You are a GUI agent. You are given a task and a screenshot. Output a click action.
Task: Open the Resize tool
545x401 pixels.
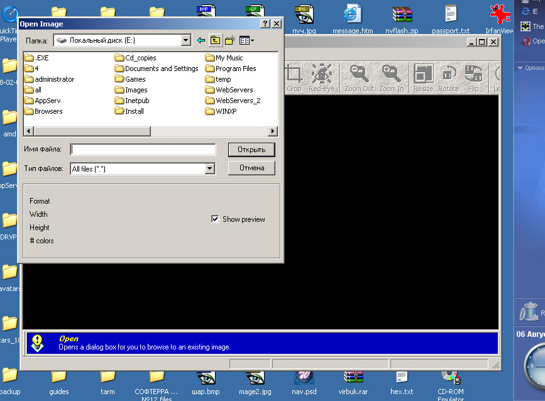click(423, 79)
